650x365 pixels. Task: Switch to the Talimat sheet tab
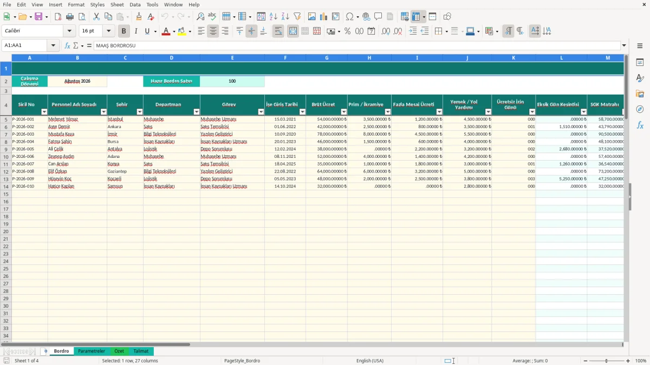(x=141, y=351)
